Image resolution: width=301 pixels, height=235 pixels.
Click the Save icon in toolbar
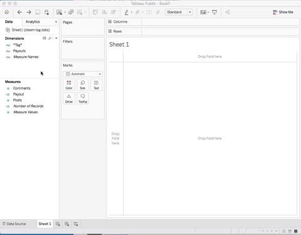pyautogui.click(x=38, y=12)
